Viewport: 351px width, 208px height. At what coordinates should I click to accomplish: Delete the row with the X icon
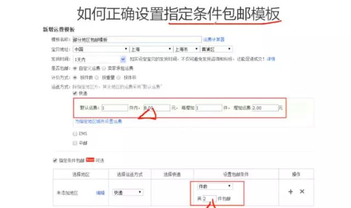point(302,191)
